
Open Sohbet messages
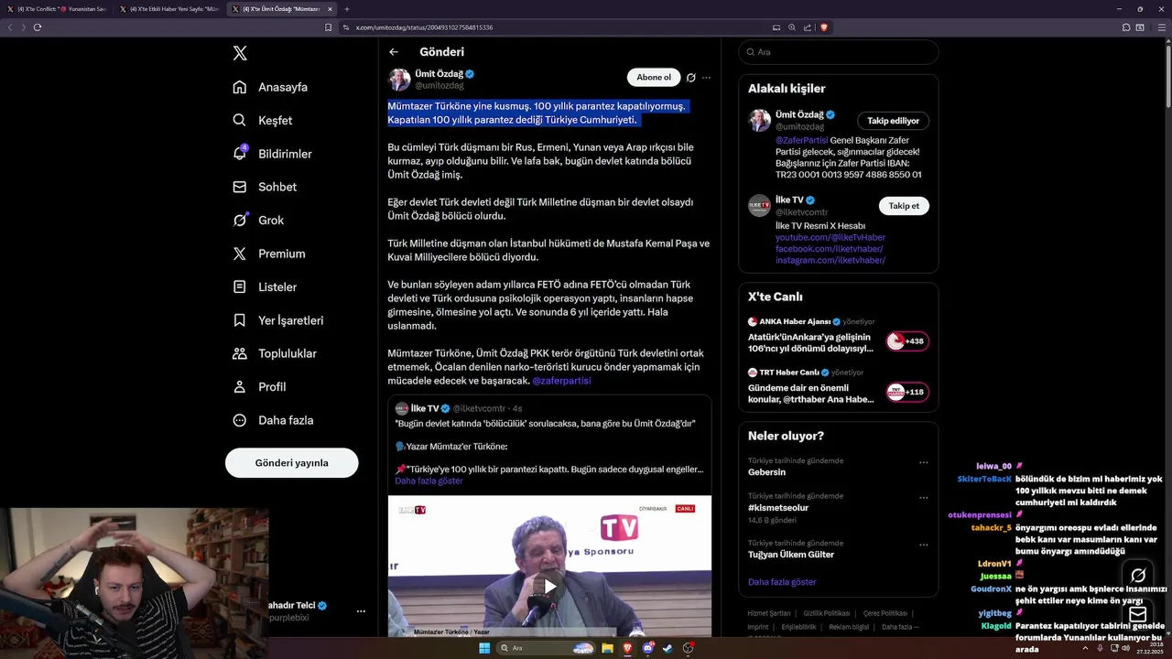tap(265, 187)
